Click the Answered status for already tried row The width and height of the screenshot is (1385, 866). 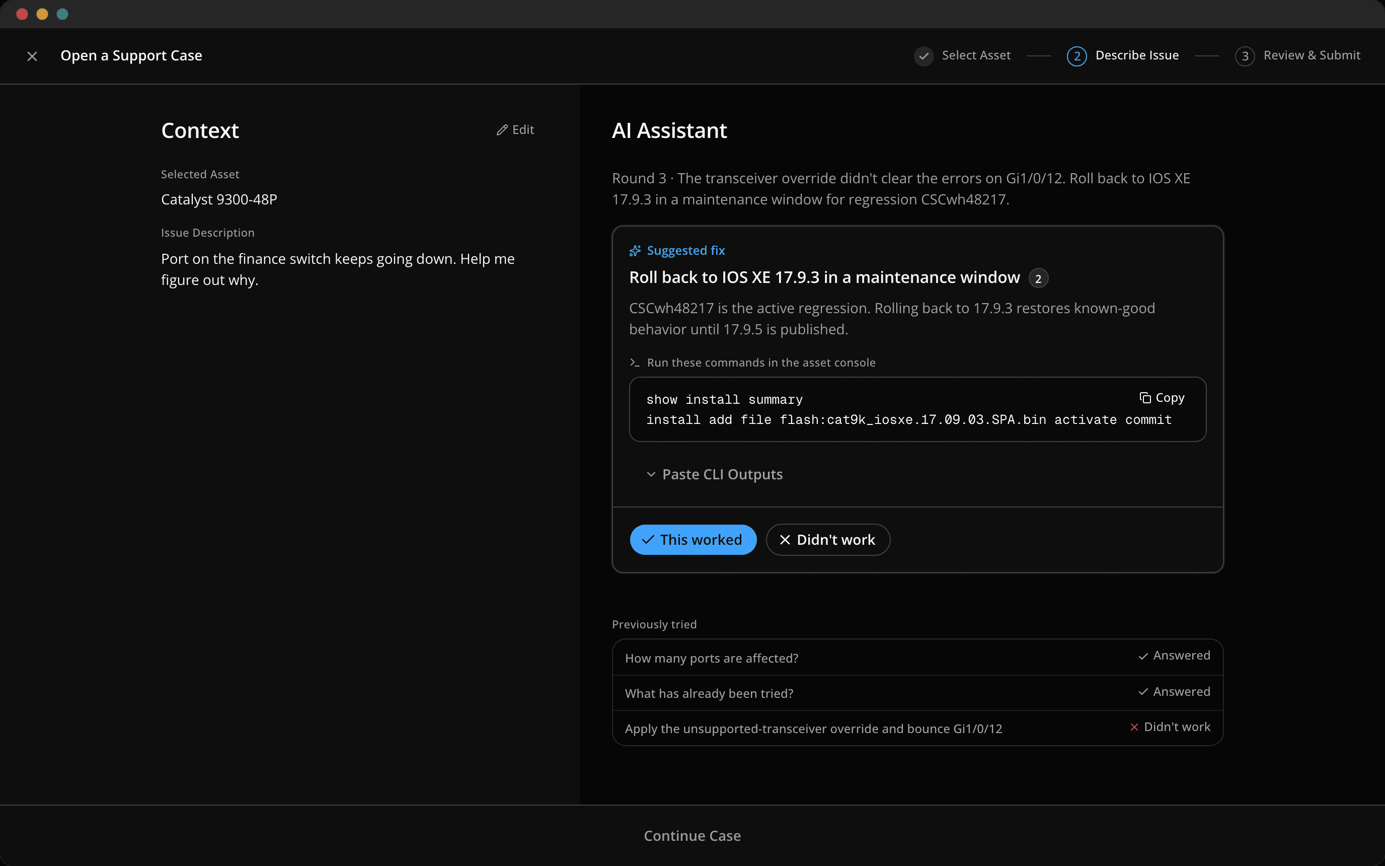click(1181, 691)
